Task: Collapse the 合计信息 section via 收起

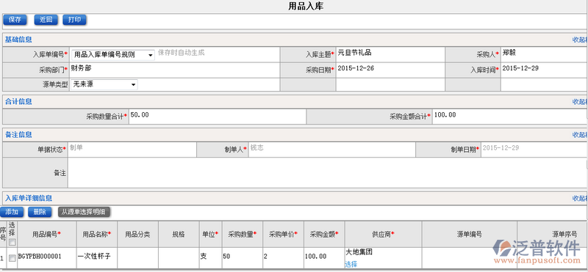Action: (580, 101)
